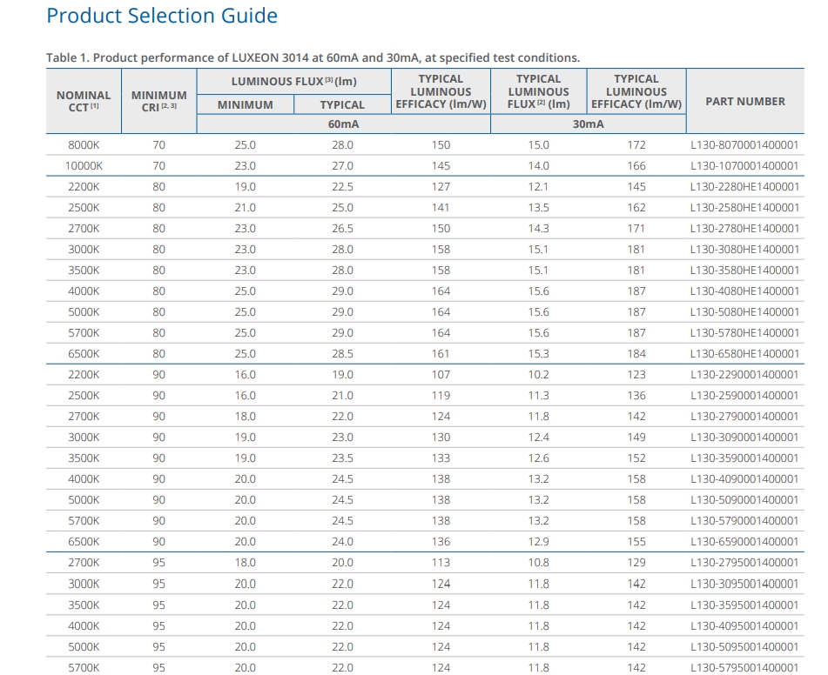
Task: Pick part number L130-3080HE1400001
Action: (x=744, y=249)
